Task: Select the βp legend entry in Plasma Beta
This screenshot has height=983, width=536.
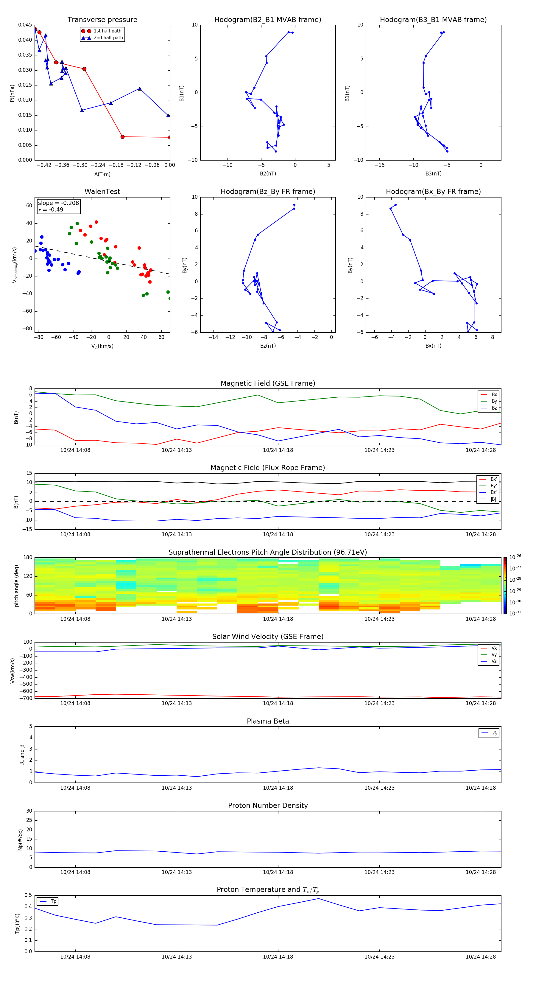Action: pyautogui.click(x=489, y=733)
